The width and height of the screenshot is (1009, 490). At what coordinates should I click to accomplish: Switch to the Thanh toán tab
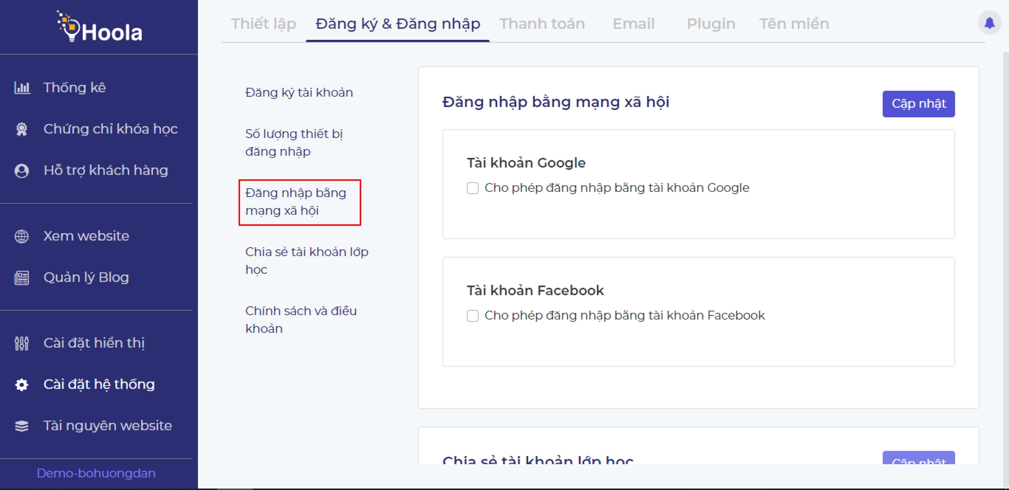point(542,24)
